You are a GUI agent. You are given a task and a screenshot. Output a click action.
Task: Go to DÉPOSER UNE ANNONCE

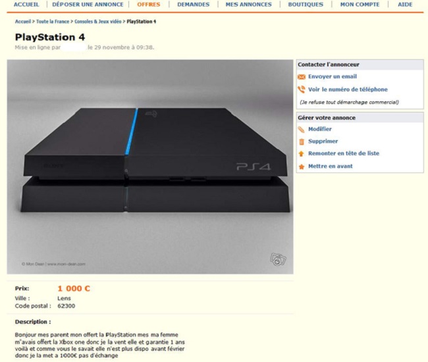click(x=88, y=5)
